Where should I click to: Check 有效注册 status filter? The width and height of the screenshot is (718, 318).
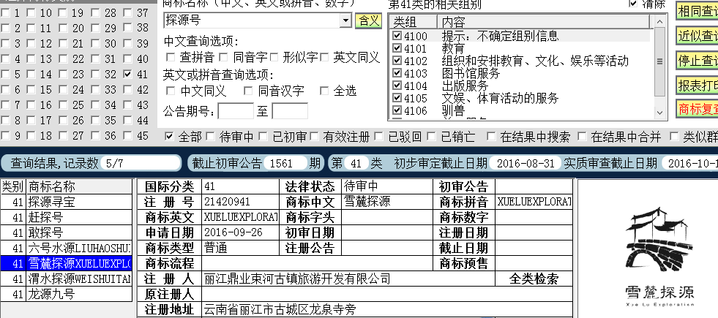314,137
